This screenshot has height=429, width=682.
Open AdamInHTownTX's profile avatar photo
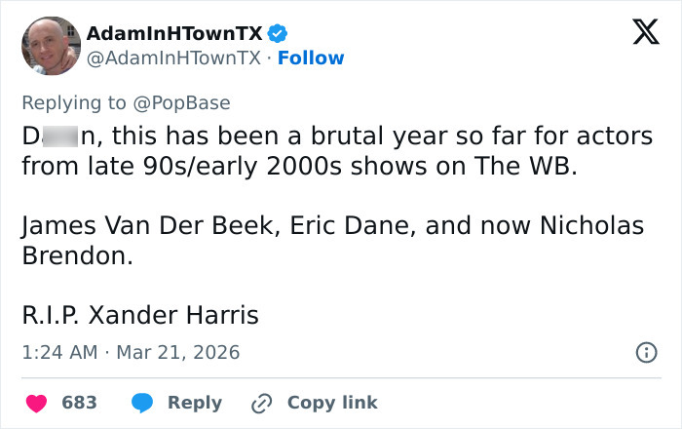pos(50,46)
